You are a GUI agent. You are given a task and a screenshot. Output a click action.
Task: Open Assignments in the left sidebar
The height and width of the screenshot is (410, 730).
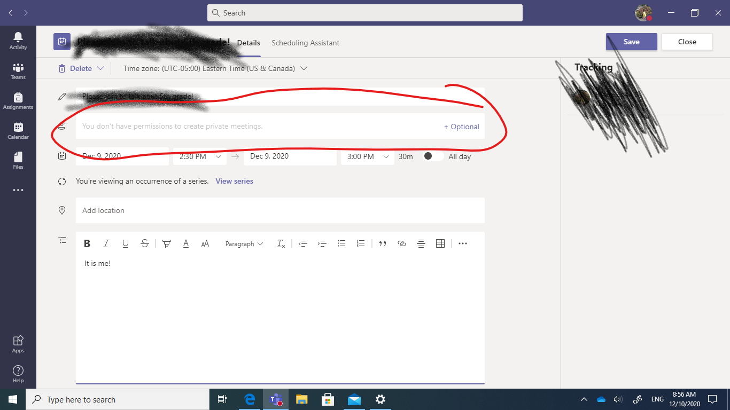[x=18, y=100]
